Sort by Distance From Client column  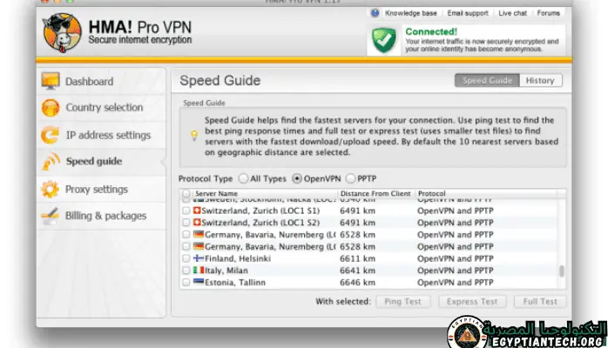tap(375, 193)
